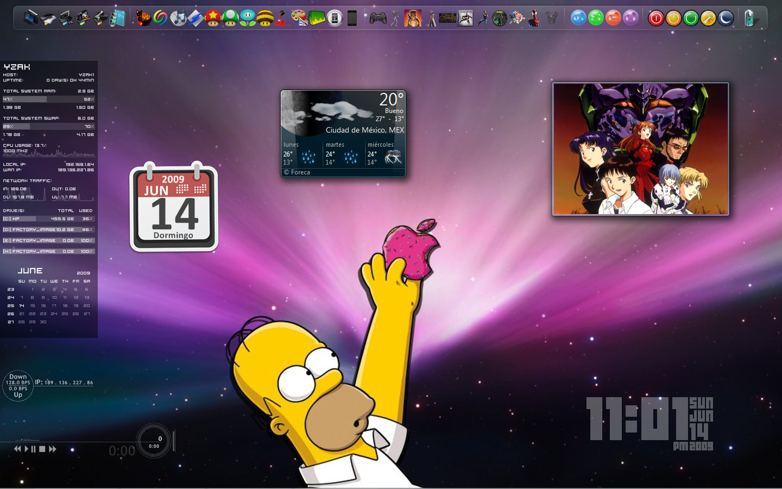Click the blue ice flower icon
Screen dimensions: 782x489
point(248,18)
